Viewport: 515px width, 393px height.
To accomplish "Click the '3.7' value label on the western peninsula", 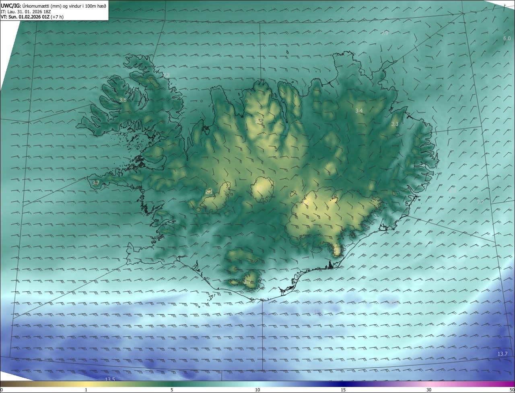I will tap(96, 183).
